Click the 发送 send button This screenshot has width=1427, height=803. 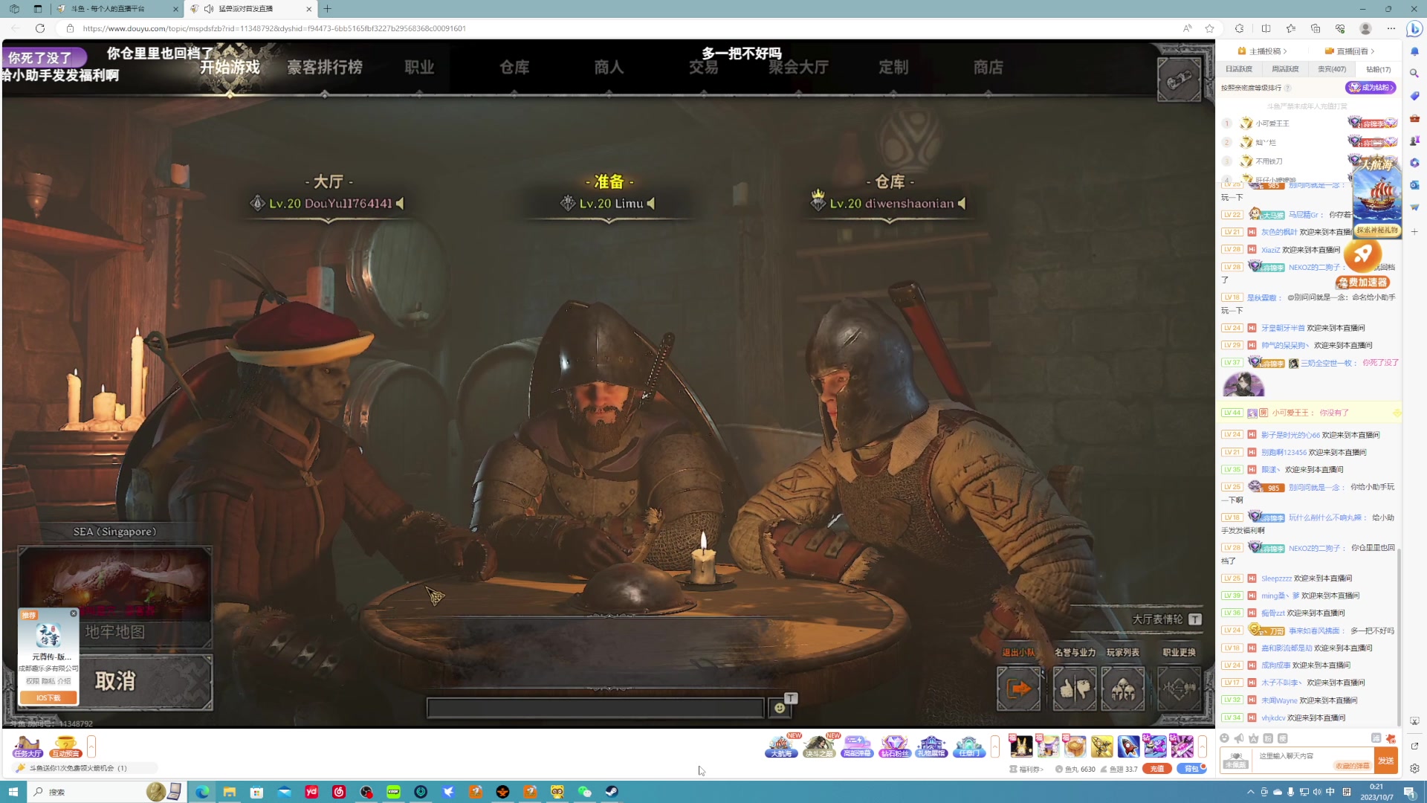pos(1385,761)
